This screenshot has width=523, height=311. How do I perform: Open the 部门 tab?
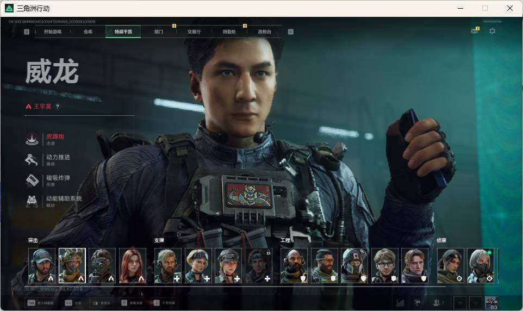click(159, 32)
